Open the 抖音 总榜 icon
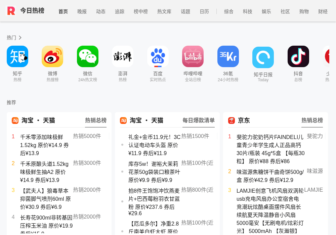336x235 pixels. pyautogui.click(x=298, y=56)
